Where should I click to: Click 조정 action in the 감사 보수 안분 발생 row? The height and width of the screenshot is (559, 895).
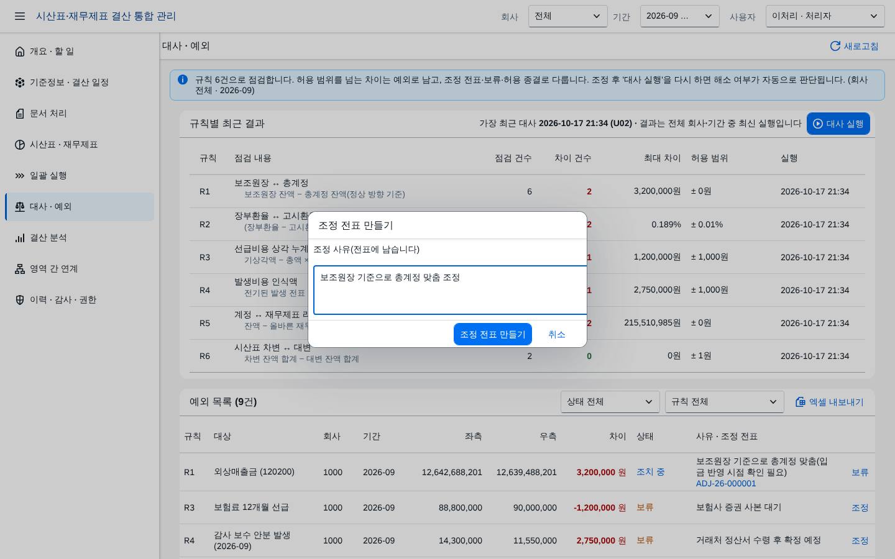click(x=860, y=540)
